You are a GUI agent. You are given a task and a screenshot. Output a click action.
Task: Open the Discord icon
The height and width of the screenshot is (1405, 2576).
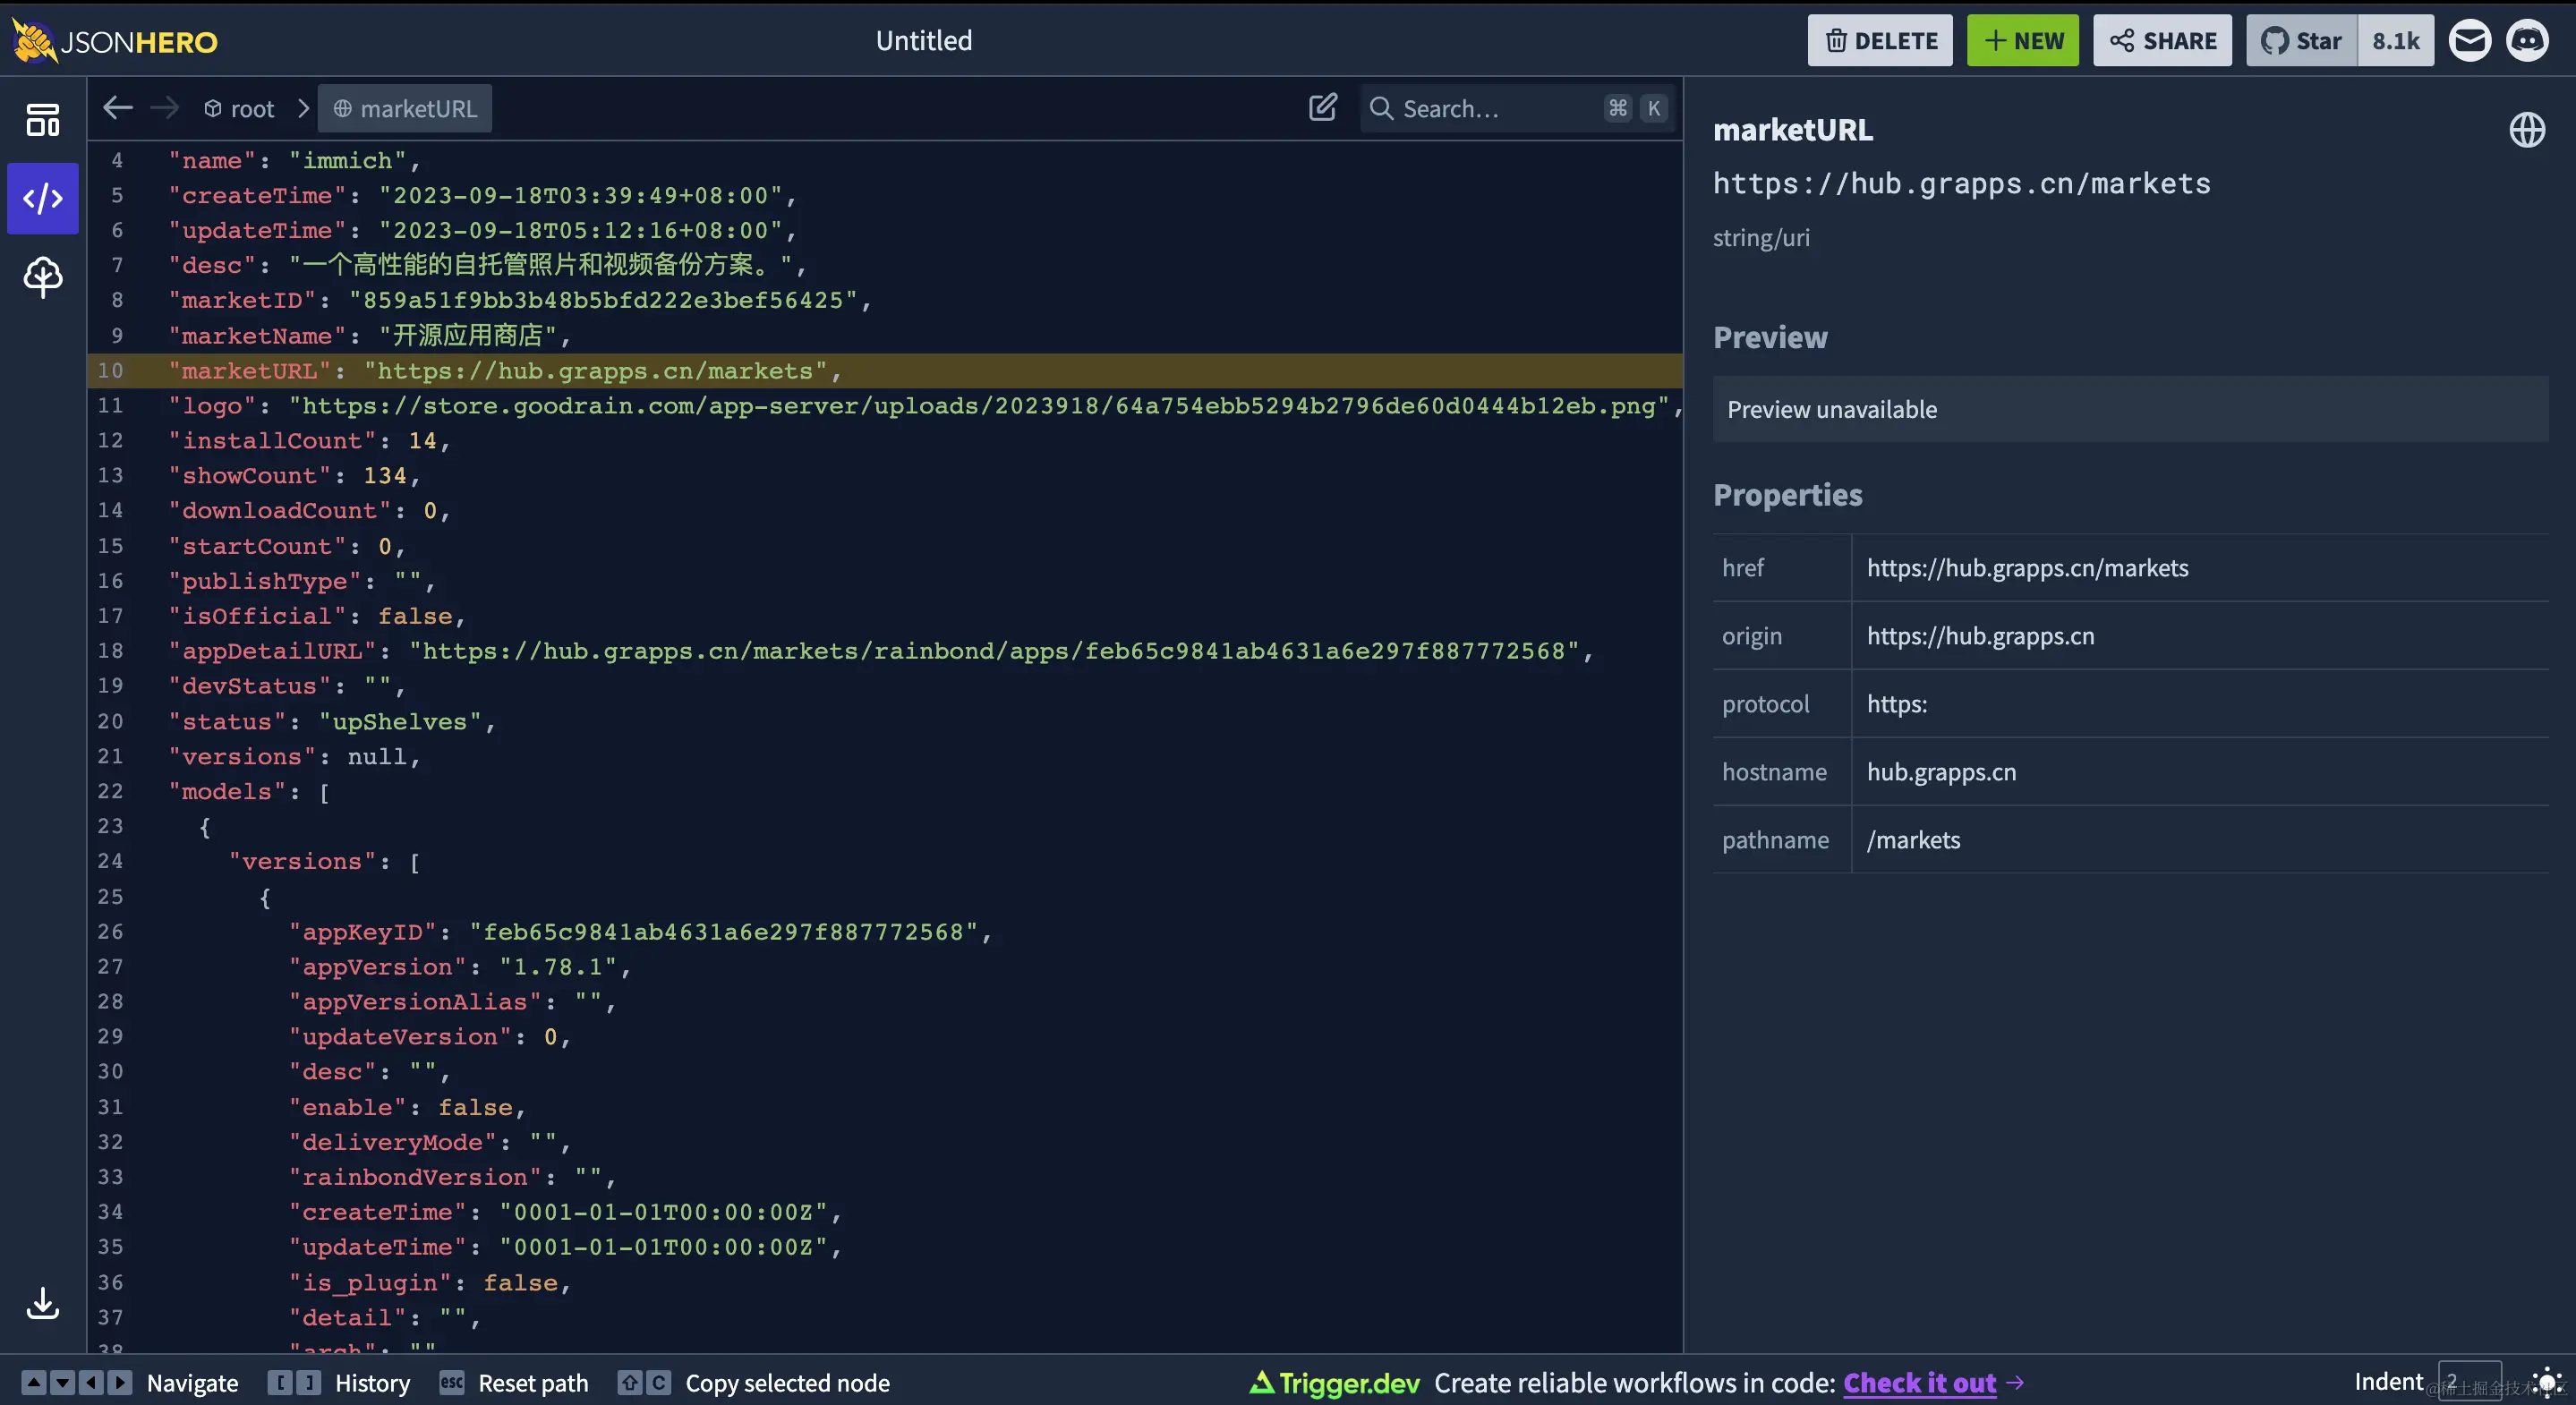coord(2527,41)
